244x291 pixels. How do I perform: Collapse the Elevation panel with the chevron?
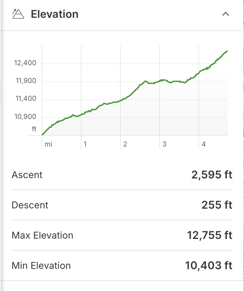[225, 14]
